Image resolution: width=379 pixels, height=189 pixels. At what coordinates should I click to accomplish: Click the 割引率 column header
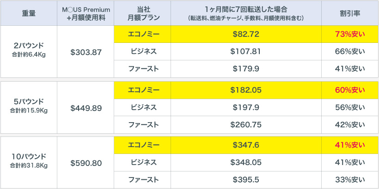[350, 13]
